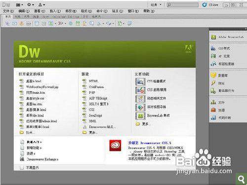The width and height of the screenshot is (247, 185).
Task: Create a new XML document
Action: pyautogui.click(x=92, y=121)
